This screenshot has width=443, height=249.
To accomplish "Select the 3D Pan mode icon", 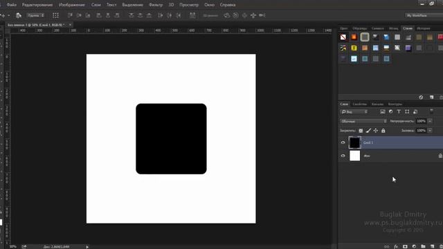I will (x=244, y=15).
